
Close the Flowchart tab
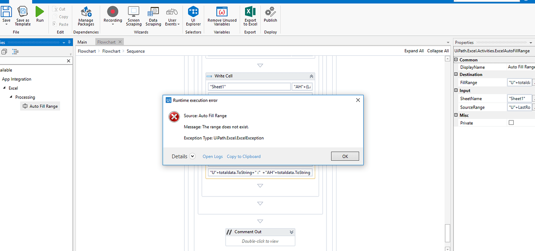pyautogui.click(x=120, y=42)
